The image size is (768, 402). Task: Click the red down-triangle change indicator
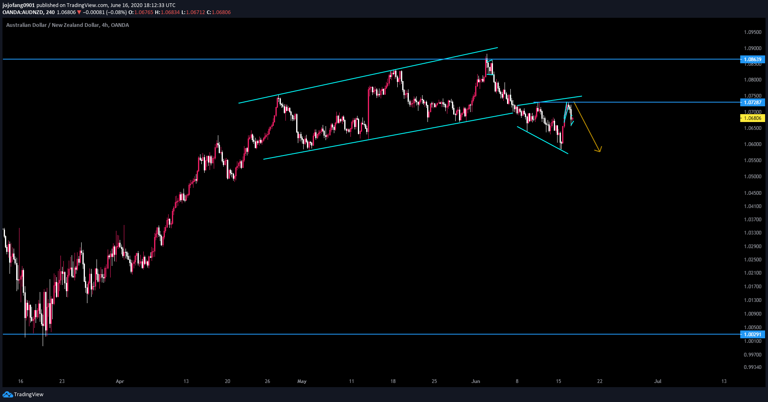point(79,12)
